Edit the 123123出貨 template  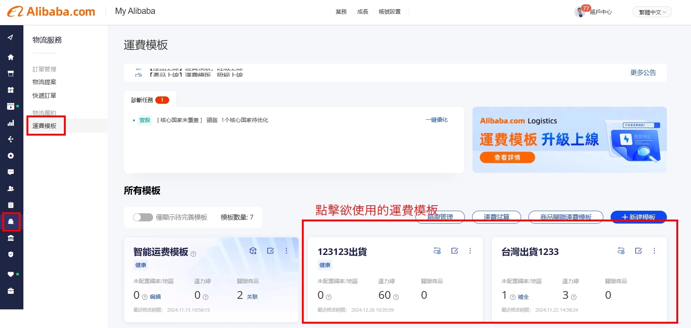point(455,251)
